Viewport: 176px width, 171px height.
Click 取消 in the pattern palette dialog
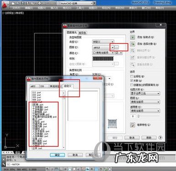click(x=75, y=155)
